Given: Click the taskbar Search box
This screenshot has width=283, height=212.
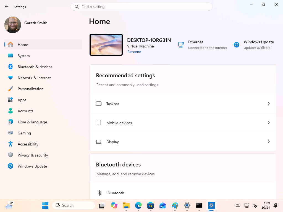Looking at the screenshot, I should point(74,205).
